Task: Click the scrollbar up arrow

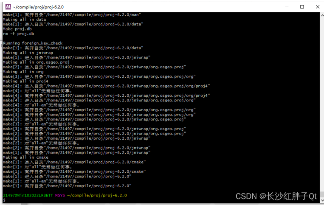Action: pos(322,15)
